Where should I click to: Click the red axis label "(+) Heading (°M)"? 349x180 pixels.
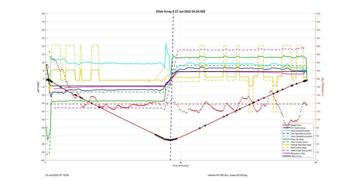coord(323,87)
